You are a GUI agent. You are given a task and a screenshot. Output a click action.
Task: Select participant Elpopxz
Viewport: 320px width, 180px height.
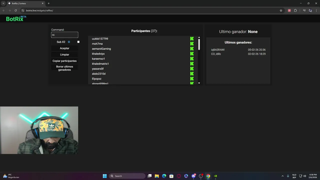[x=96, y=79]
